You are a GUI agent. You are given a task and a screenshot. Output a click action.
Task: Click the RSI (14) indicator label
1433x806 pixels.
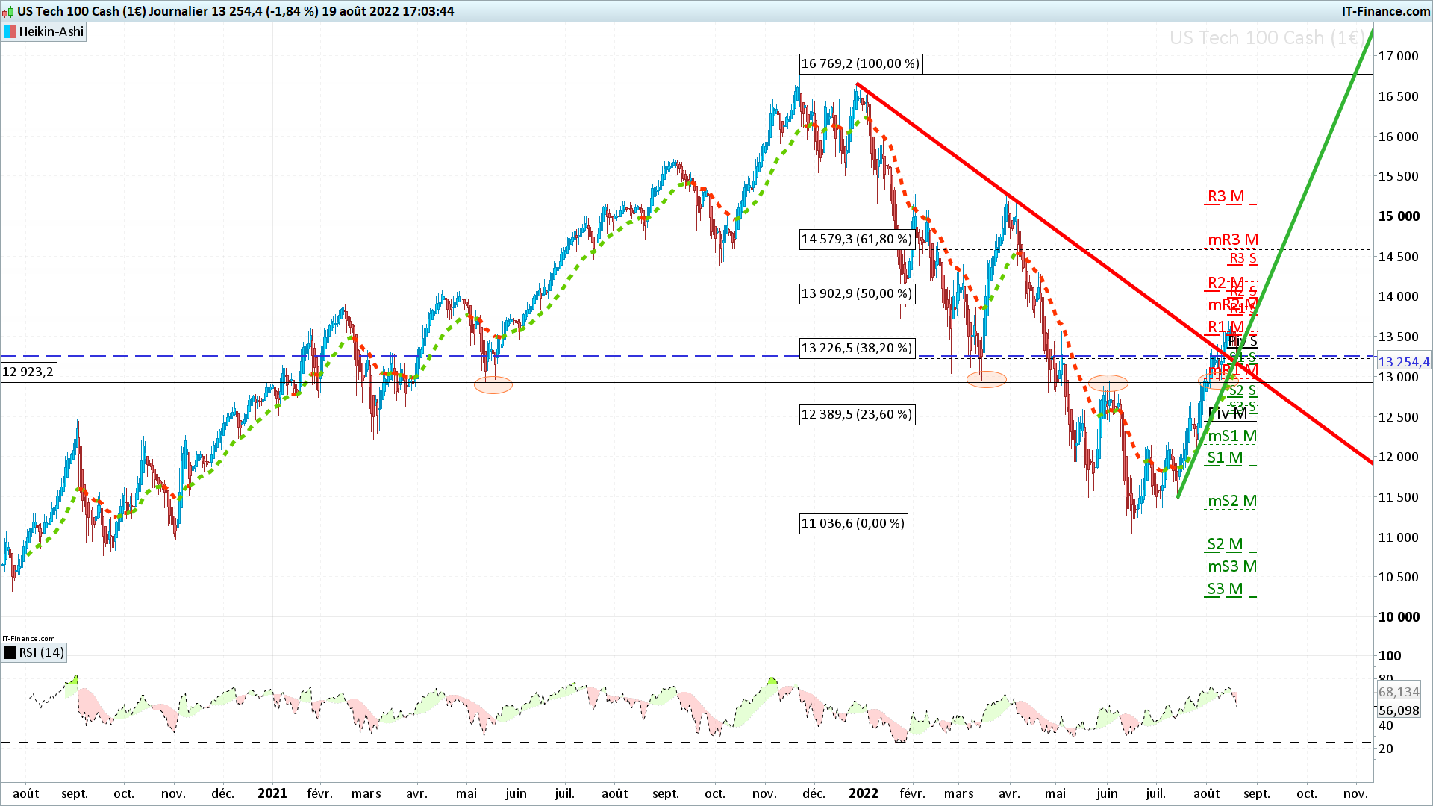coord(42,653)
